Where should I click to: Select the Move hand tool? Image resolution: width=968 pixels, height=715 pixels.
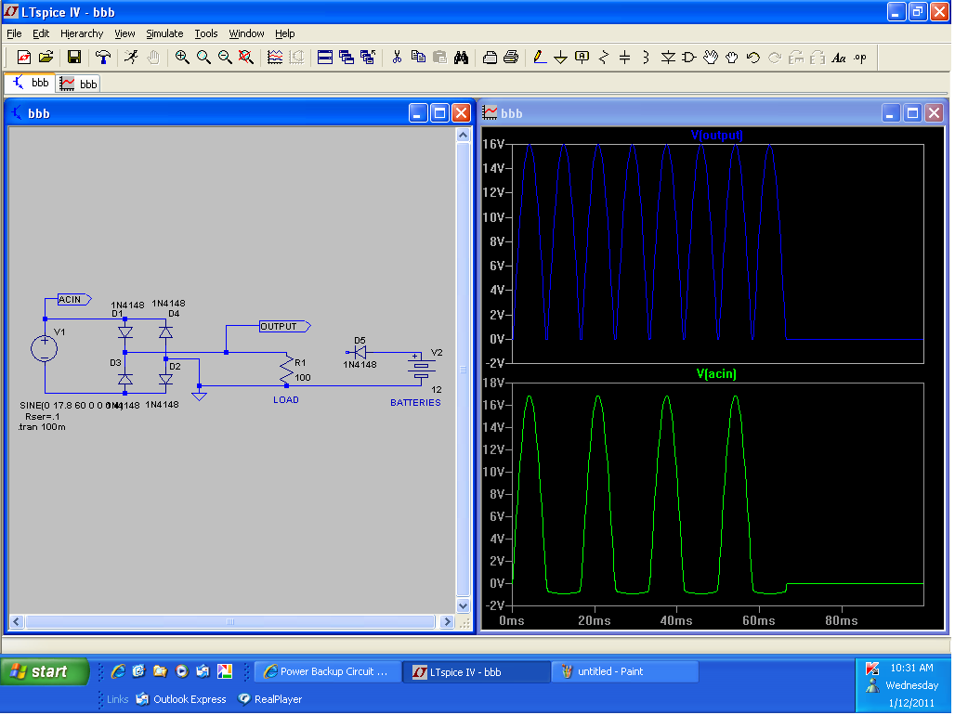(x=711, y=58)
